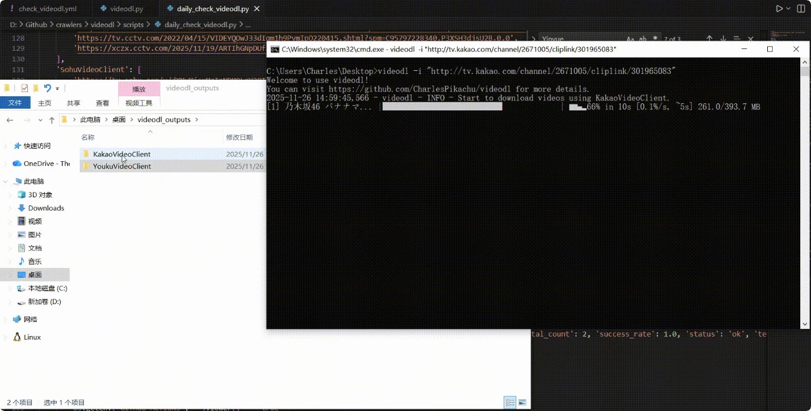
Task: Toggle Match Case in VS Code find widget
Action: 630,40
